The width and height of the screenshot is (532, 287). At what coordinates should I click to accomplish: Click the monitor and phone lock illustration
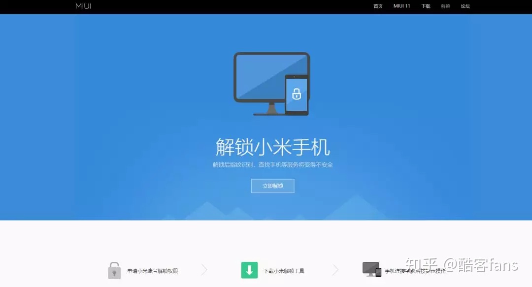(272, 84)
